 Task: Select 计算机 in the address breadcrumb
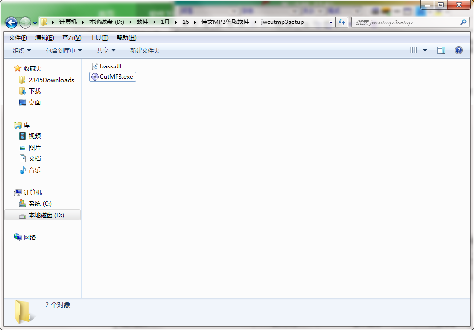tap(68, 22)
